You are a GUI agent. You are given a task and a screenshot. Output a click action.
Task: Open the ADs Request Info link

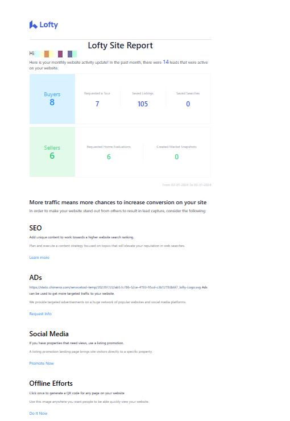[40, 313]
